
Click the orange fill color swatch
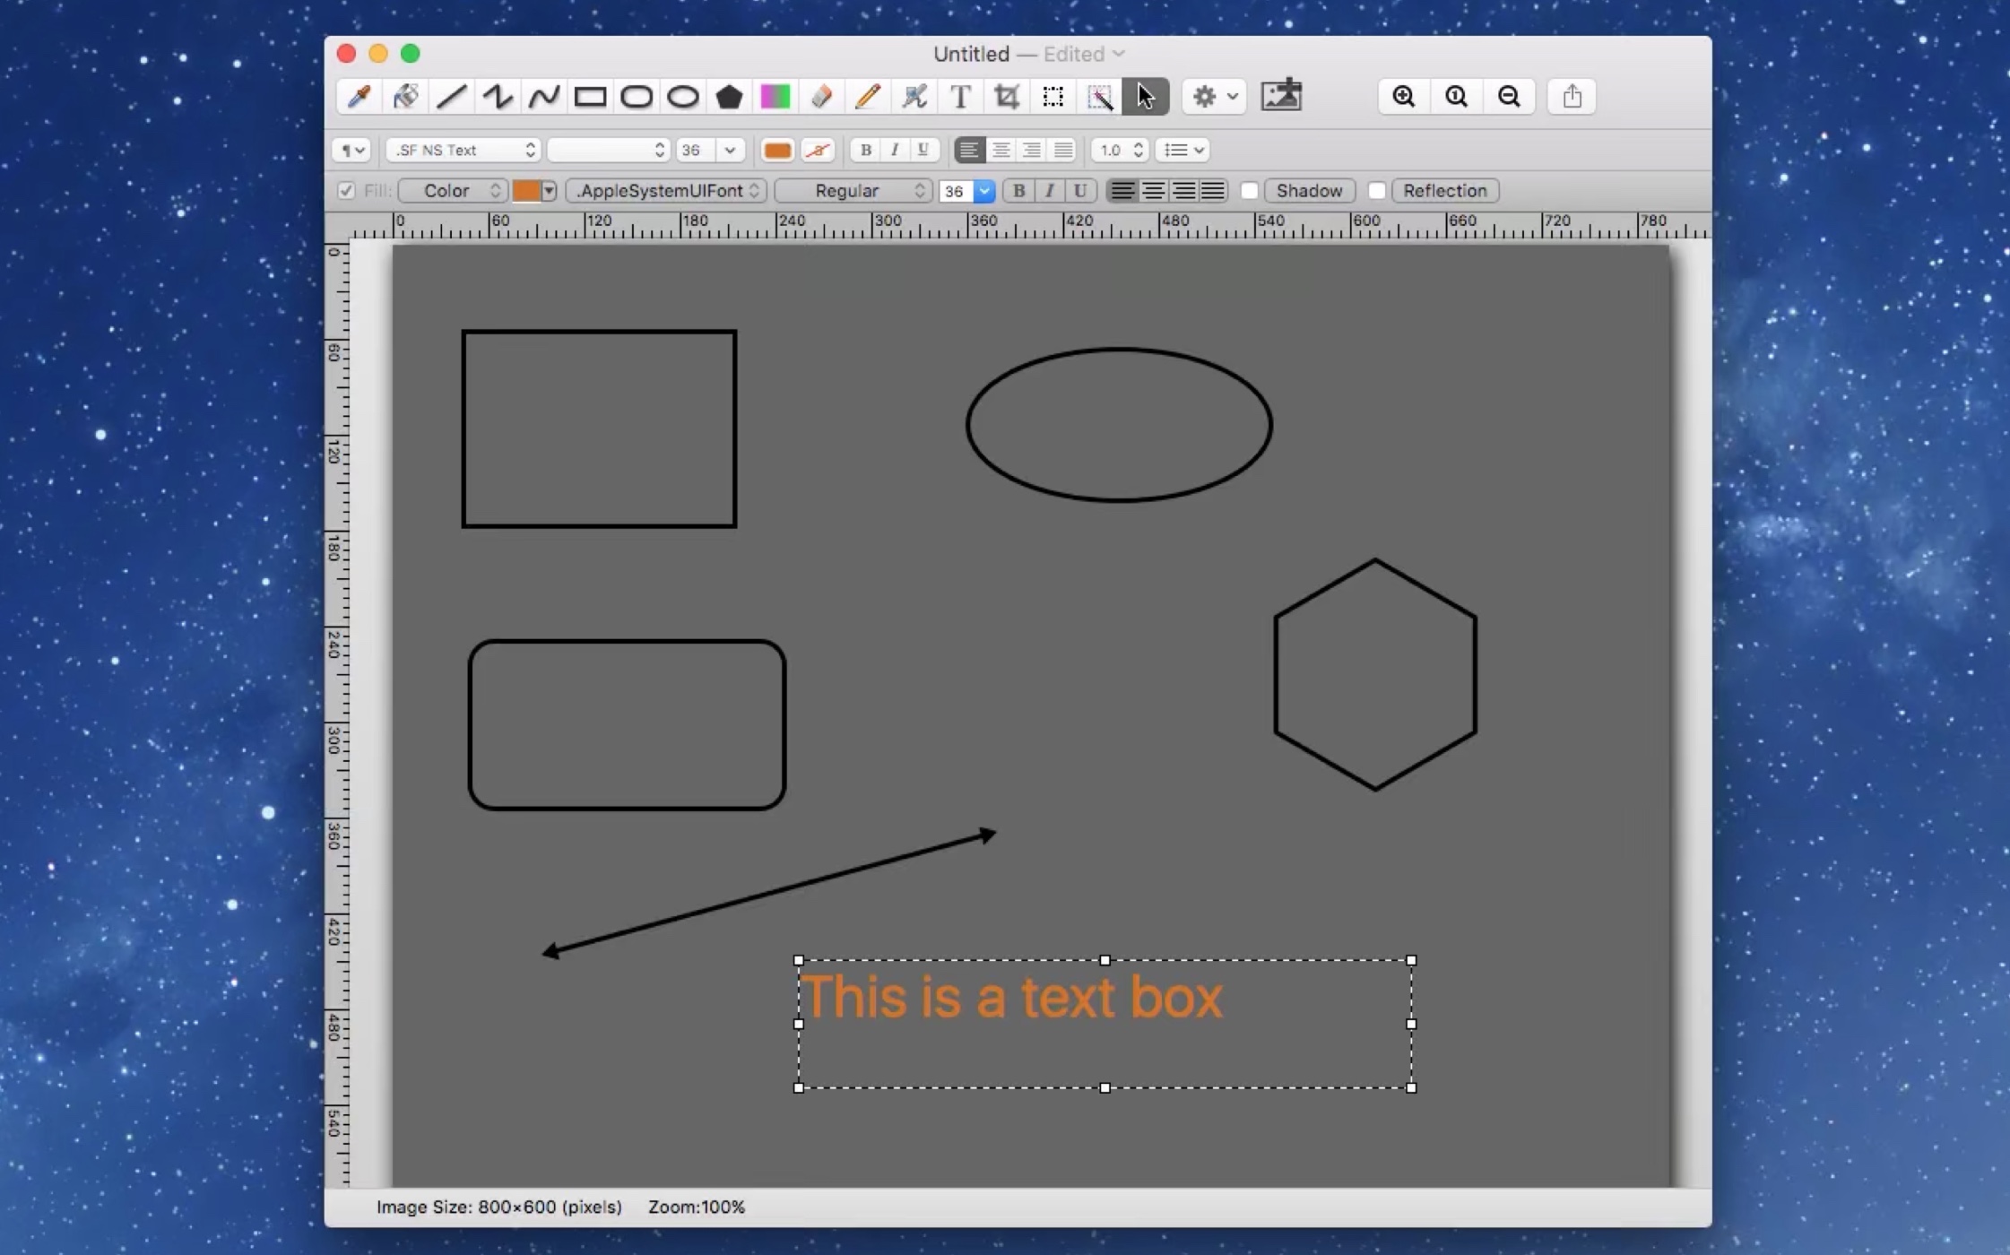526,191
